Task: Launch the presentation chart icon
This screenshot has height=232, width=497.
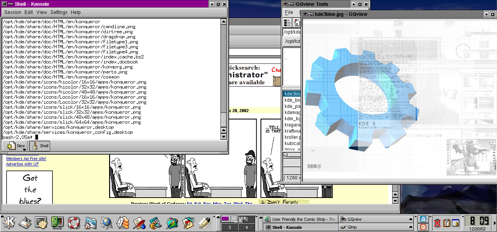Action: pos(172,222)
